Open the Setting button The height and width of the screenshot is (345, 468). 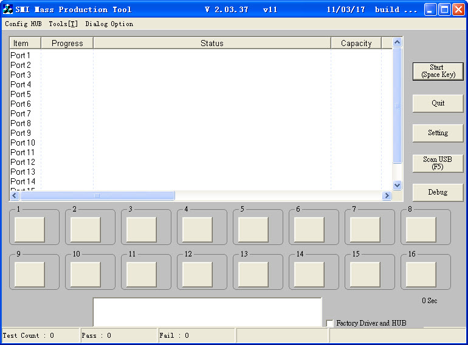click(438, 133)
